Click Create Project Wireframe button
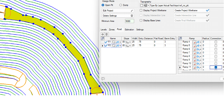The width and height of the screenshot is (224, 96). 192,10
